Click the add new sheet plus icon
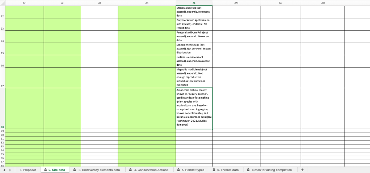This screenshot has width=370, height=173. pyautogui.click(x=302, y=170)
